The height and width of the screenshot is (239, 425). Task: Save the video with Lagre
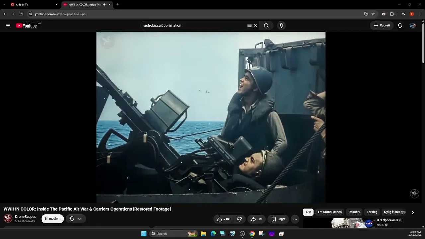278,219
